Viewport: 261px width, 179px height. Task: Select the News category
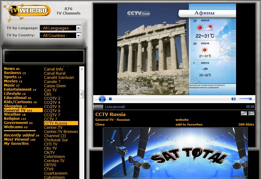click(12, 69)
